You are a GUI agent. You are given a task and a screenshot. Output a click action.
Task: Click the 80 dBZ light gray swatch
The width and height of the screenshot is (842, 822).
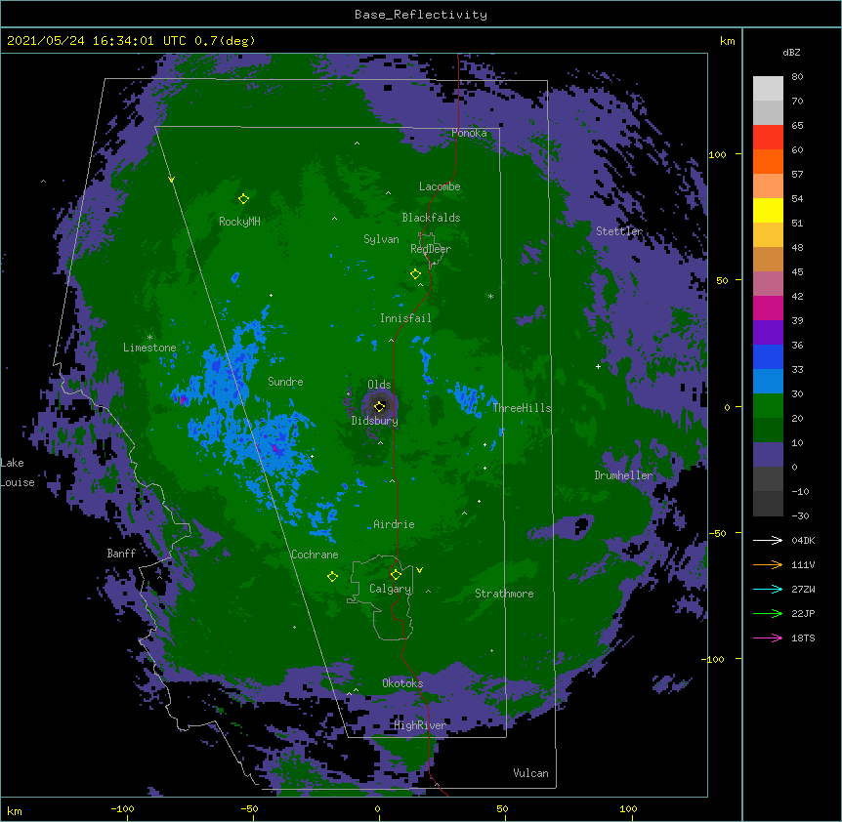point(768,89)
